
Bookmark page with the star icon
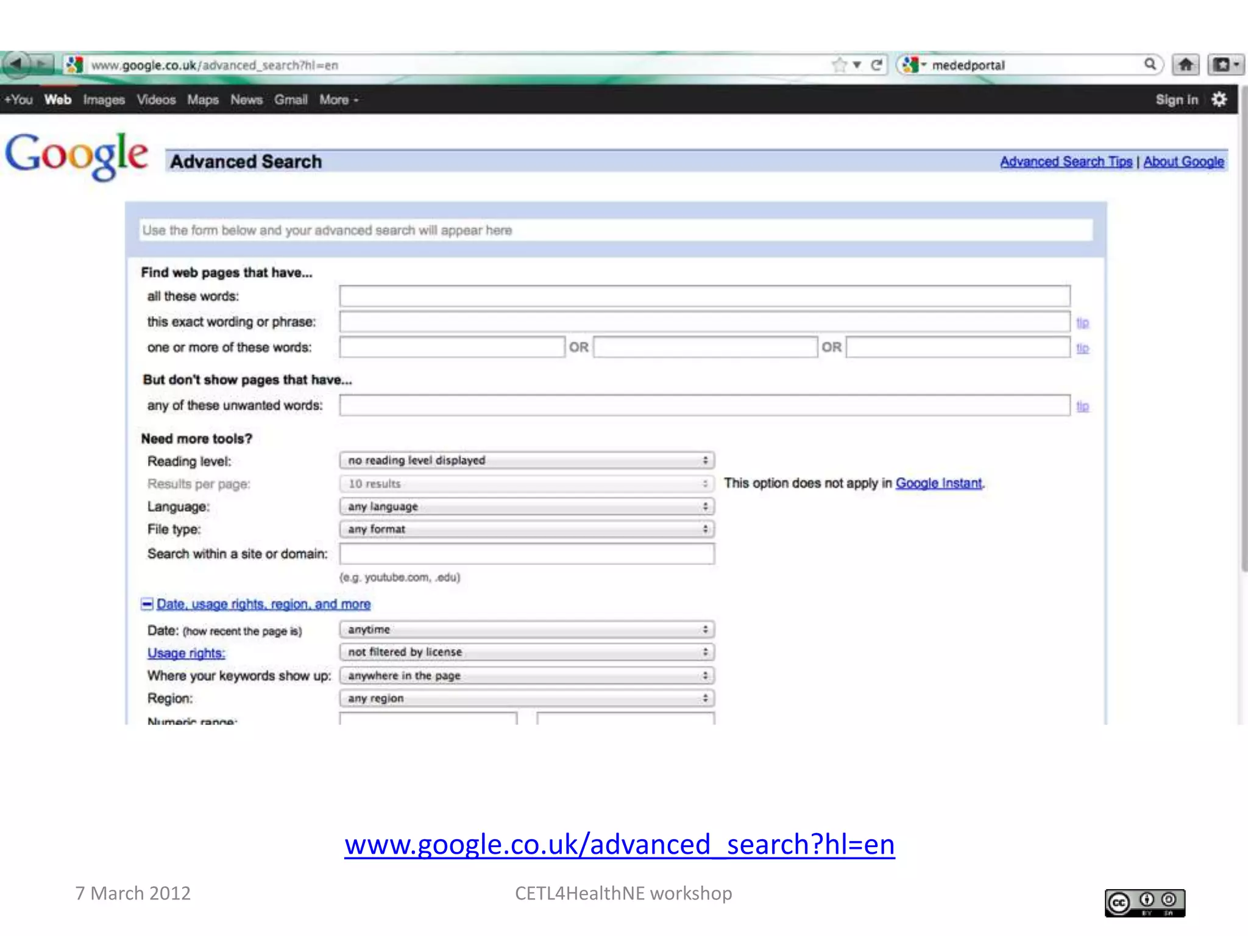point(840,65)
